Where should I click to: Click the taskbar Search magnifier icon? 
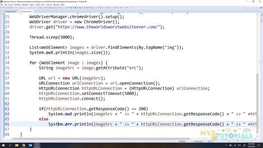(10, 145)
